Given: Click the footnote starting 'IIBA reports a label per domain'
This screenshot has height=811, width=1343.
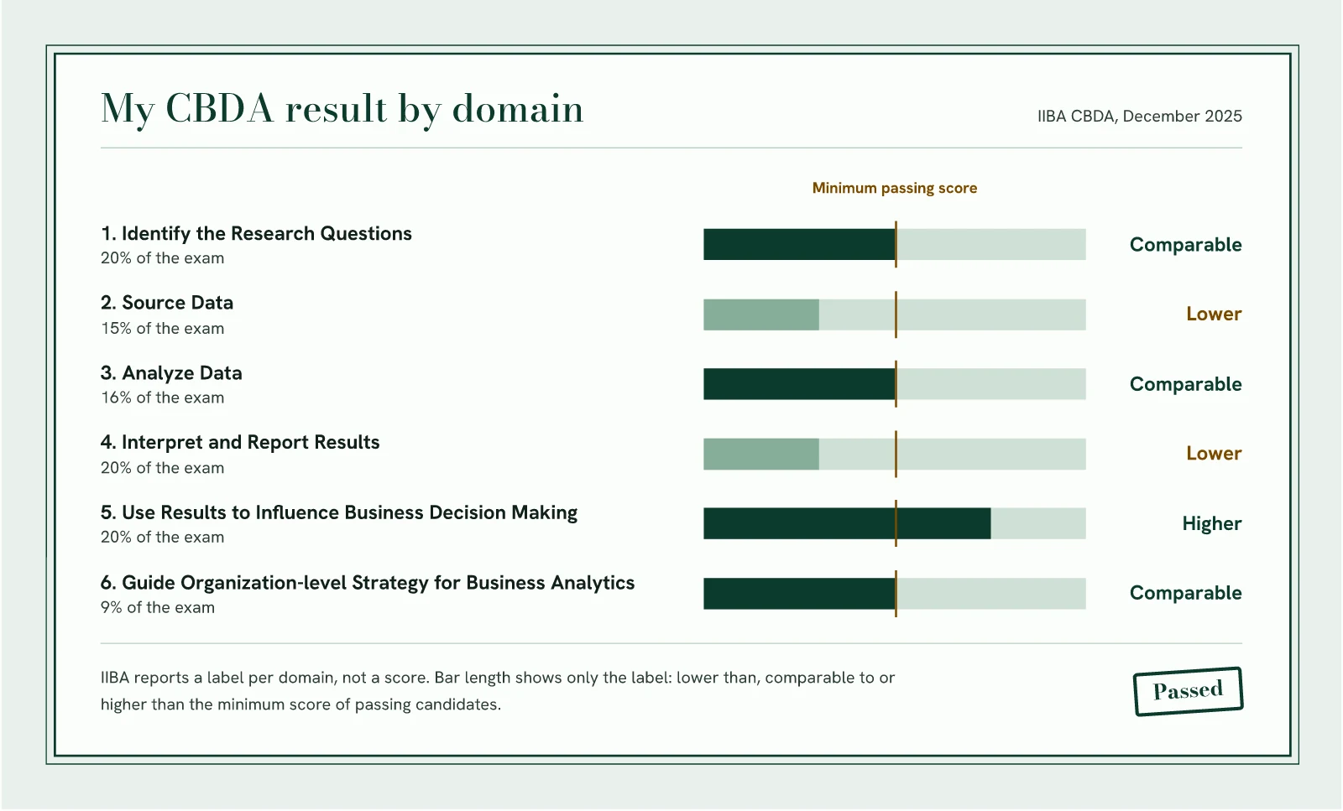Looking at the screenshot, I should (498, 691).
